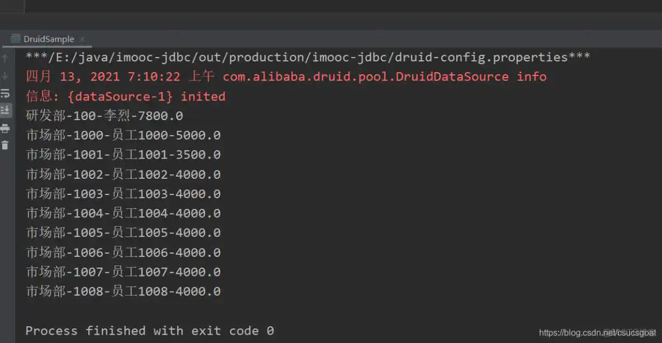Clear console output with trash icon
The height and width of the screenshot is (343, 662).
[5, 146]
